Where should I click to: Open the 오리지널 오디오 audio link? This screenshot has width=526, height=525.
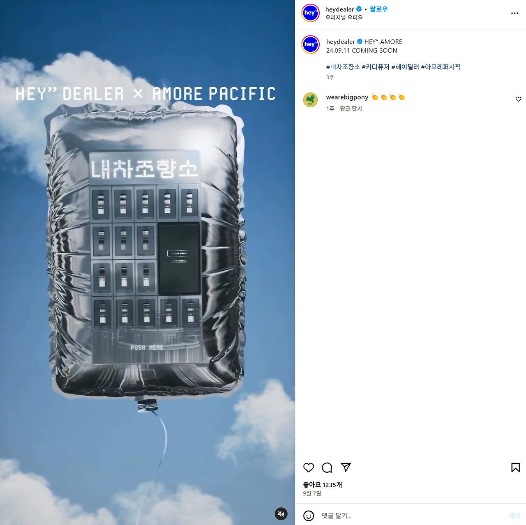pos(344,18)
